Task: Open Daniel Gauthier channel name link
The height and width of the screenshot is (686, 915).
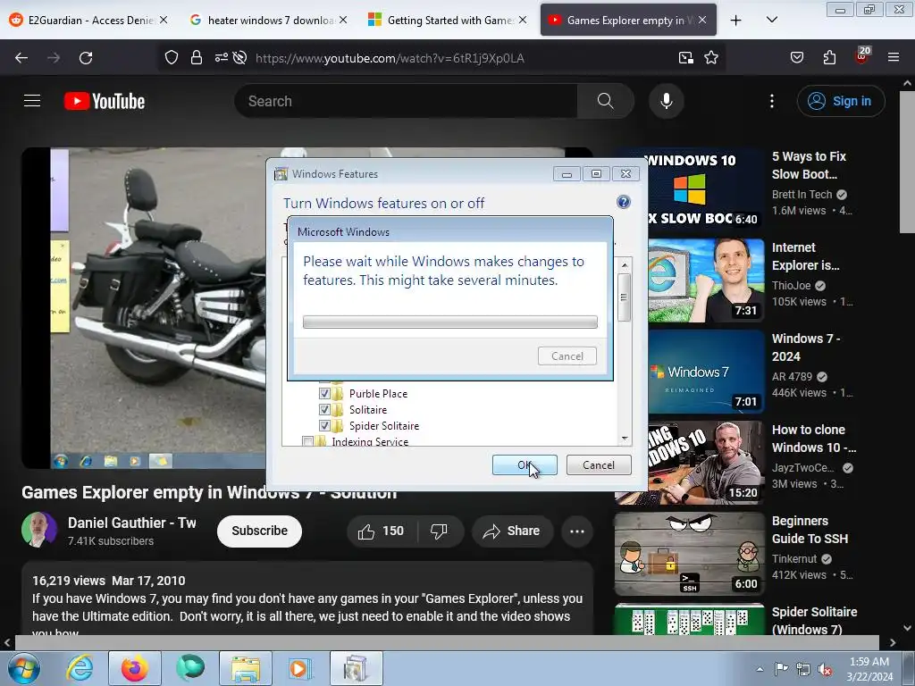Action: coord(132,523)
